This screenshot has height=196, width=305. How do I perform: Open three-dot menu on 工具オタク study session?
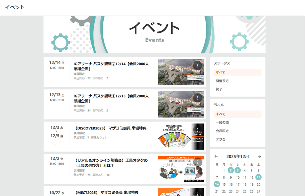(x=198, y=162)
